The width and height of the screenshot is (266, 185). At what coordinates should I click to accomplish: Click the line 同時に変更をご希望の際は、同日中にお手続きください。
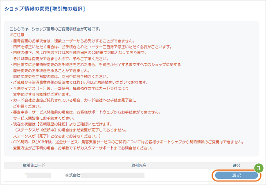click(61, 76)
